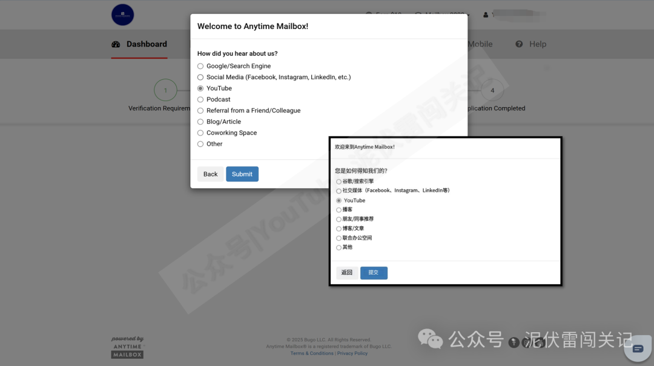Viewport: 654px width, 366px height.
Task: Open the Help tab
Action: [531, 44]
